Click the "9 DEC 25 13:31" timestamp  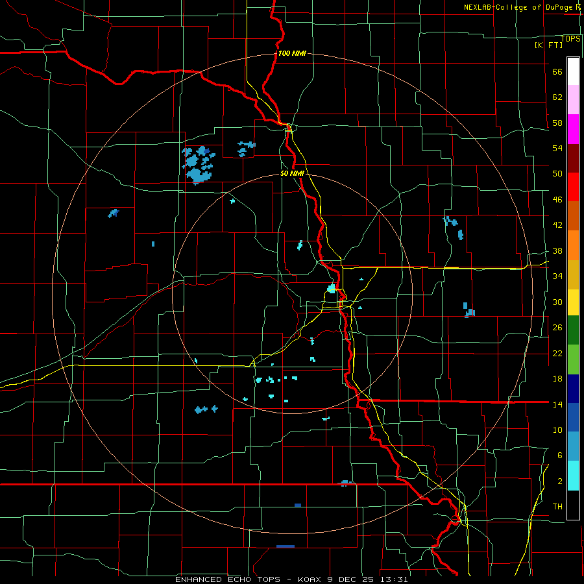click(368, 579)
